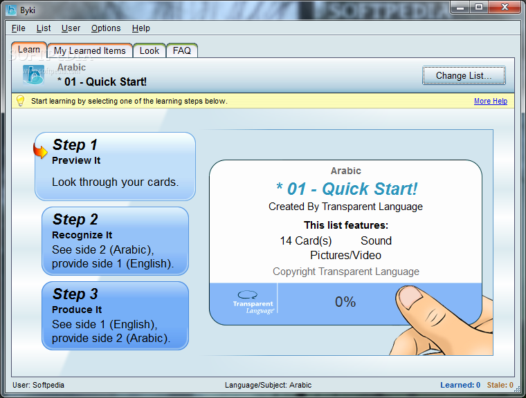The image size is (526, 398).
Task: Open the Help menu
Action: click(141, 28)
